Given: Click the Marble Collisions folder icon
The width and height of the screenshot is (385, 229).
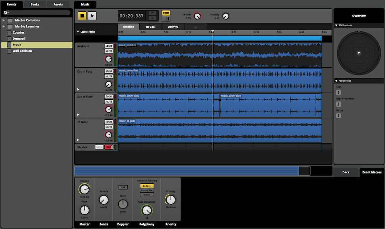Looking at the screenshot, I should tap(10, 20).
